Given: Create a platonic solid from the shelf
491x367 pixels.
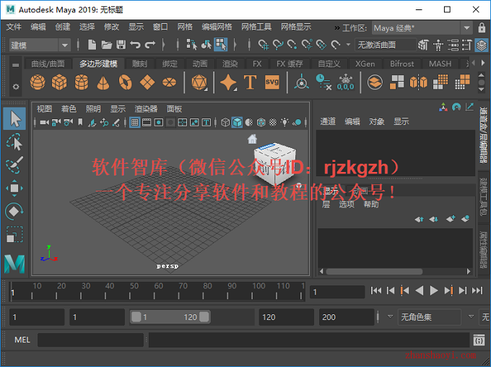Looking at the screenshot, I should (199, 82).
